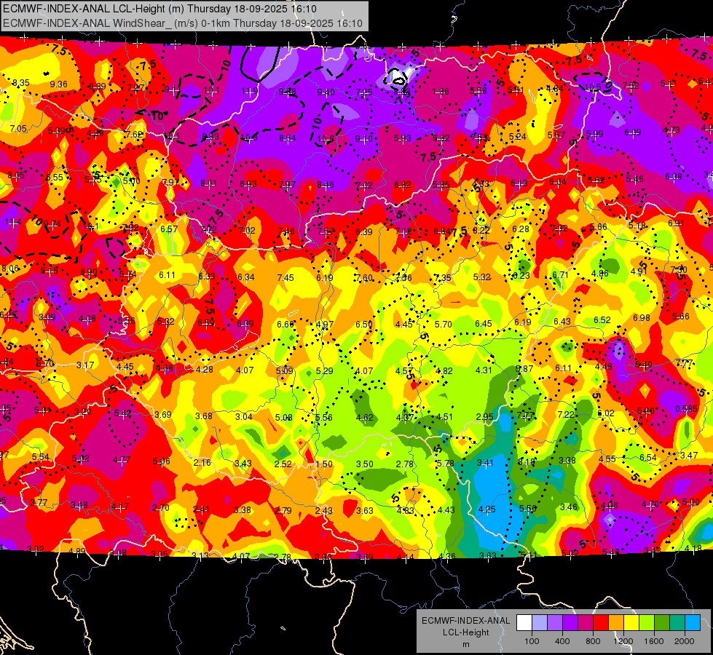Viewport: 713px width, 655px height.
Task: Click the 0.585 wind shear value
Action: pyautogui.click(x=686, y=408)
